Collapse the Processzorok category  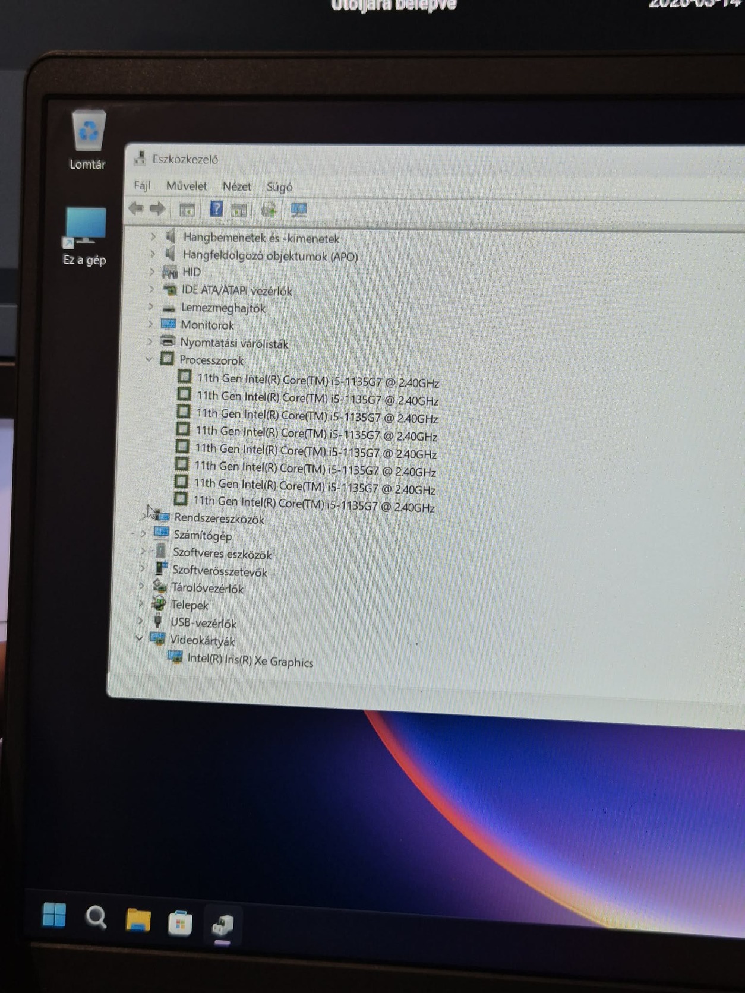point(149,359)
